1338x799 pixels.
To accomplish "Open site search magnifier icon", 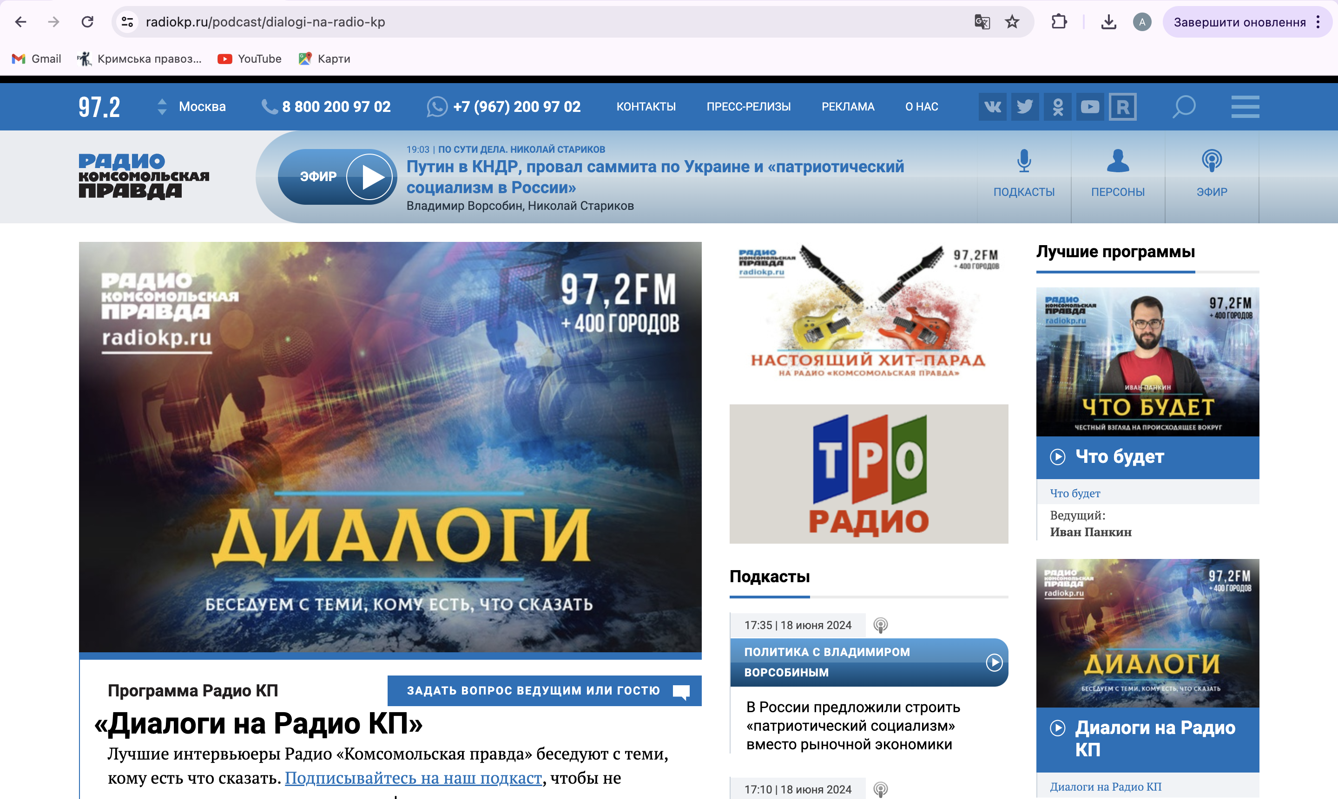I will (1184, 107).
